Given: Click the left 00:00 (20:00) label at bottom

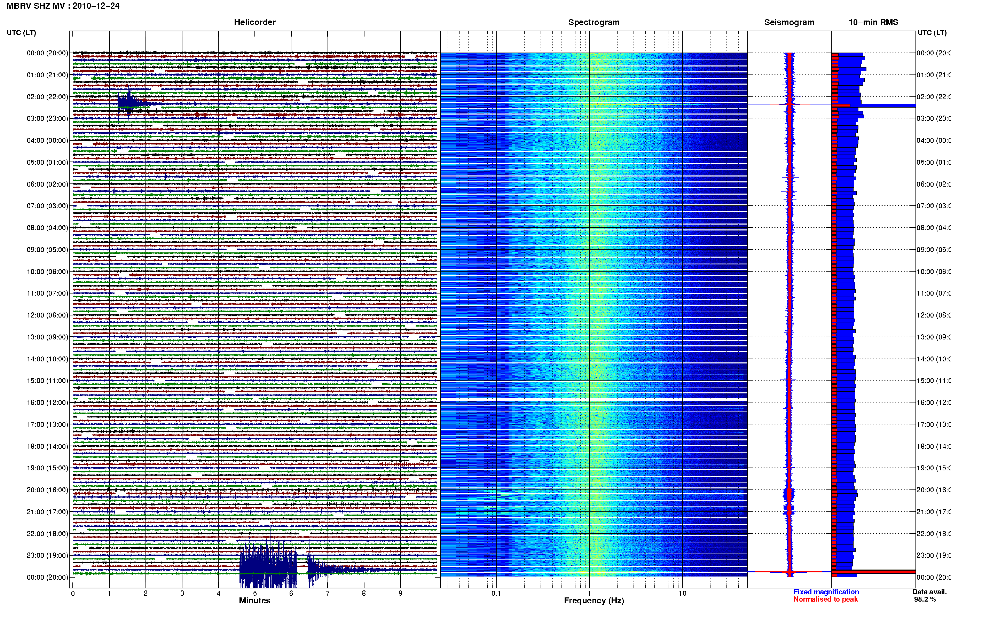Looking at the screenshot, I should coord(47,577).
